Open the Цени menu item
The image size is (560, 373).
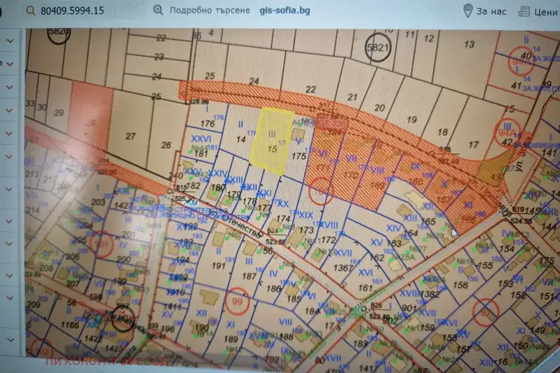(545, 12)
